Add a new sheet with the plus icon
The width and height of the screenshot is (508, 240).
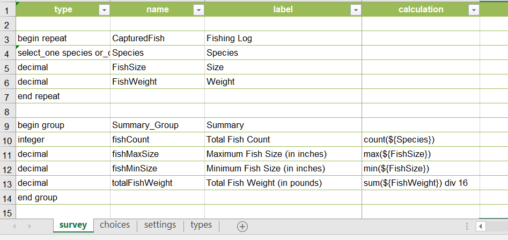pyautogui.click(x=242, y=226)
